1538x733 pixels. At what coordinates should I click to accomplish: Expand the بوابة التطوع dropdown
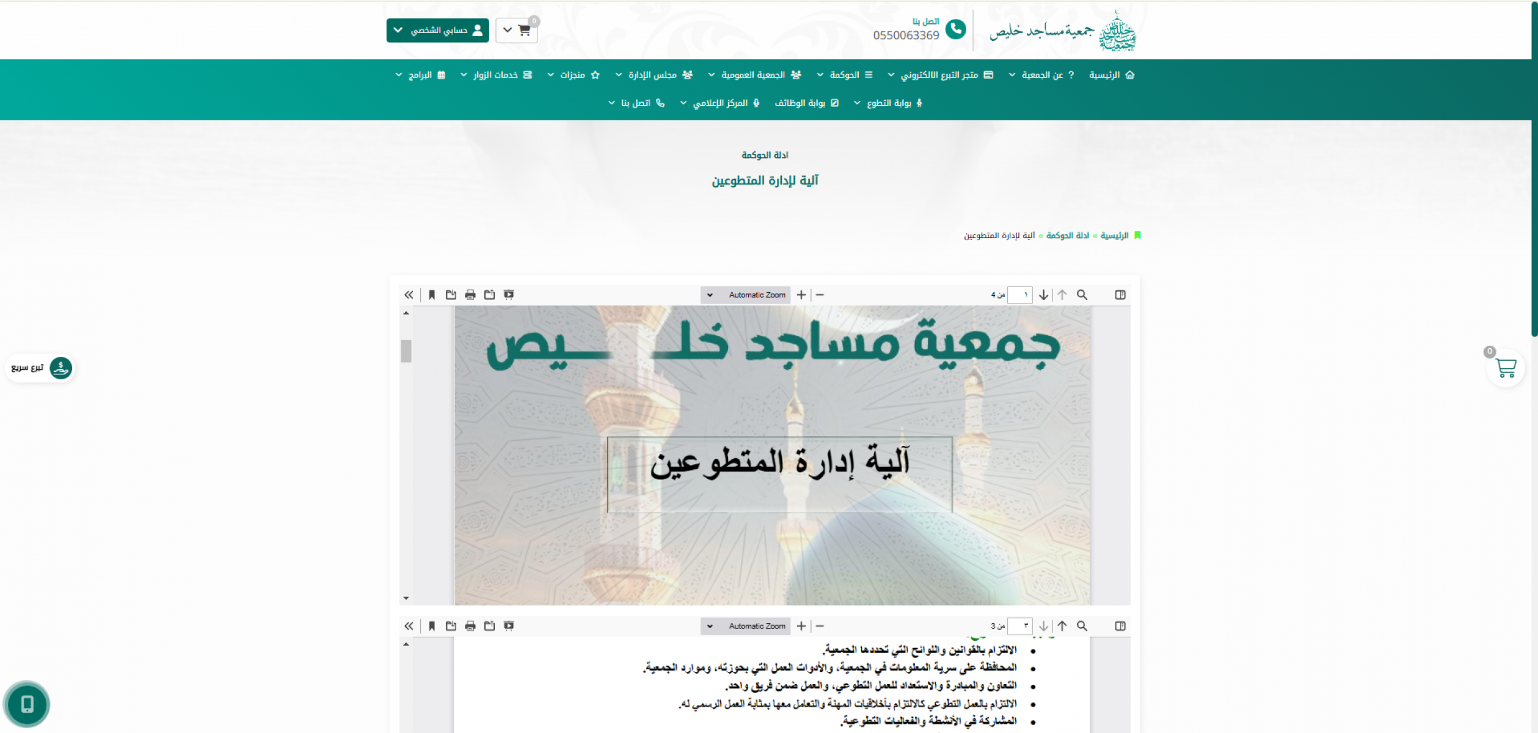pyautogui.click(x=888, y=103)
